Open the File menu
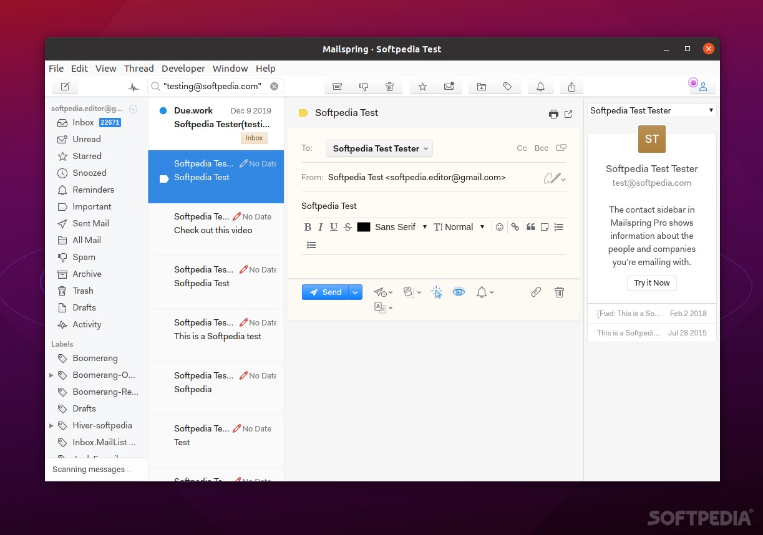 56,69
